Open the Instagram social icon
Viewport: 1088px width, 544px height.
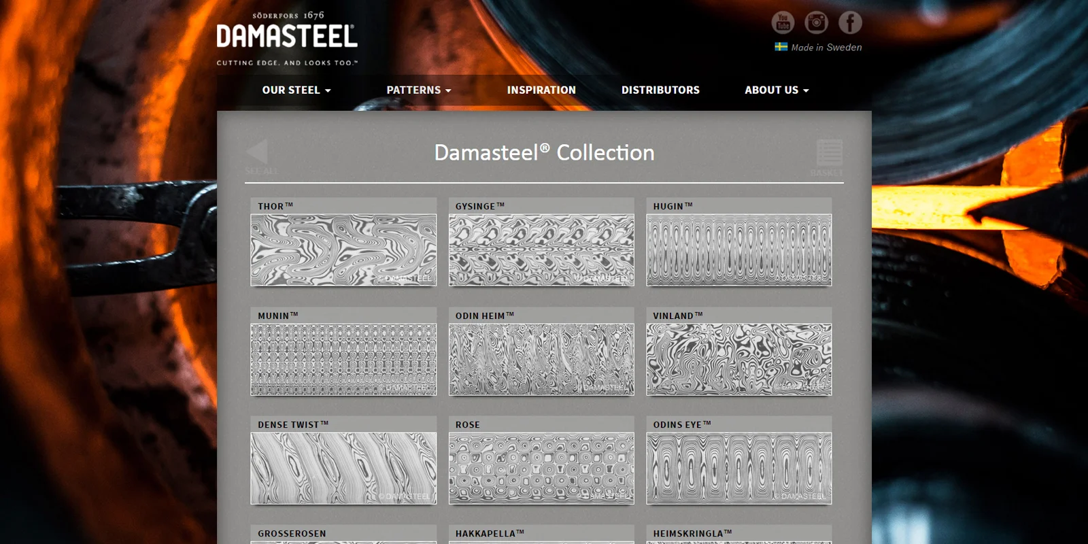click(x=817, y=22)
